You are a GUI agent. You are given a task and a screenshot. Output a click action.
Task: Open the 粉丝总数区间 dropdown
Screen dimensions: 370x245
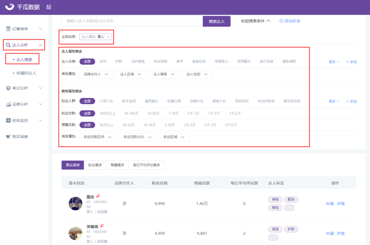point(98,137)
